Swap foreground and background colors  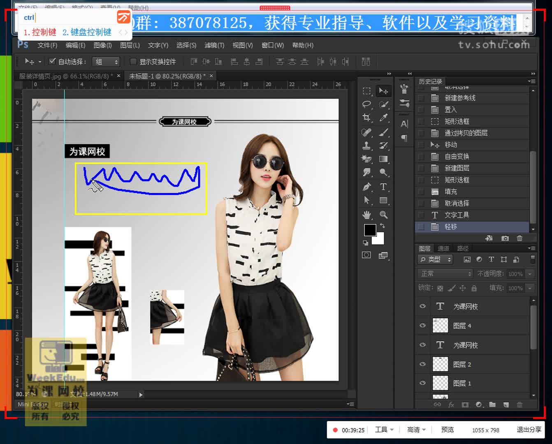click(383, 226)
